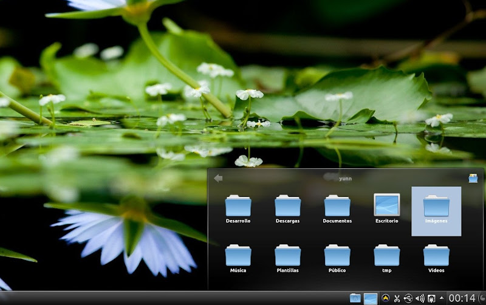Go back using the popup's left arrow
This screenshot has height=305, width=486.
(218, 178)
